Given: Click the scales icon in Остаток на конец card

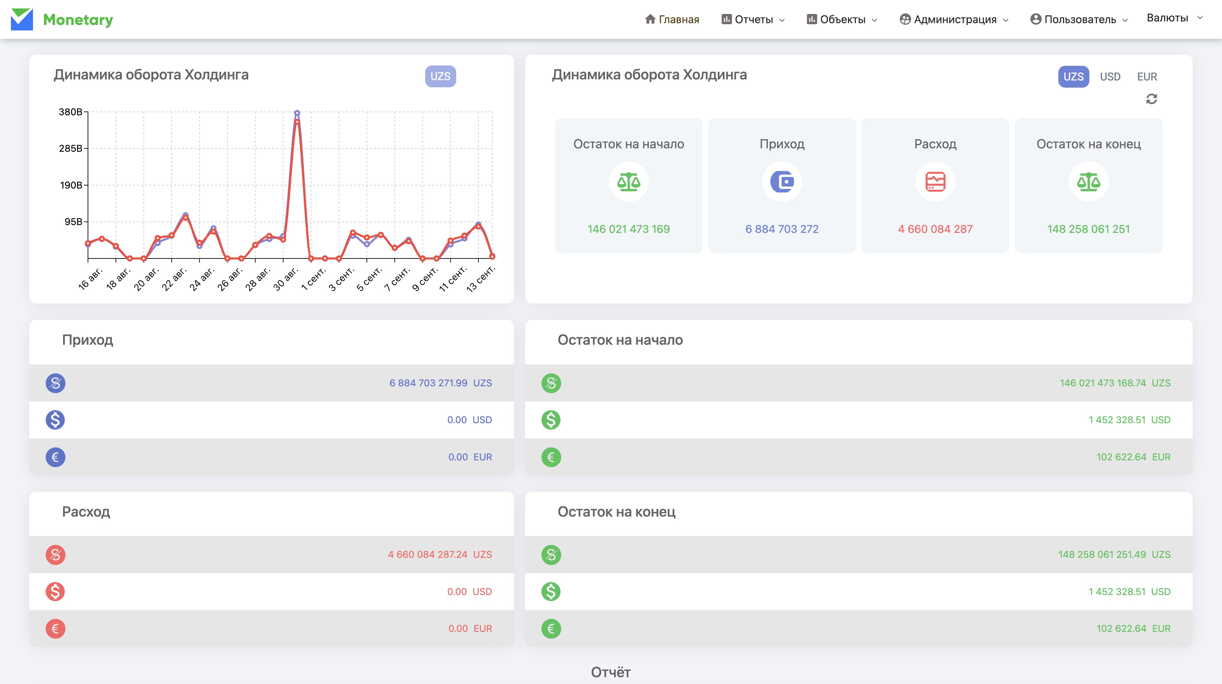Looking at the screenshot, I should click(1088, 182).
